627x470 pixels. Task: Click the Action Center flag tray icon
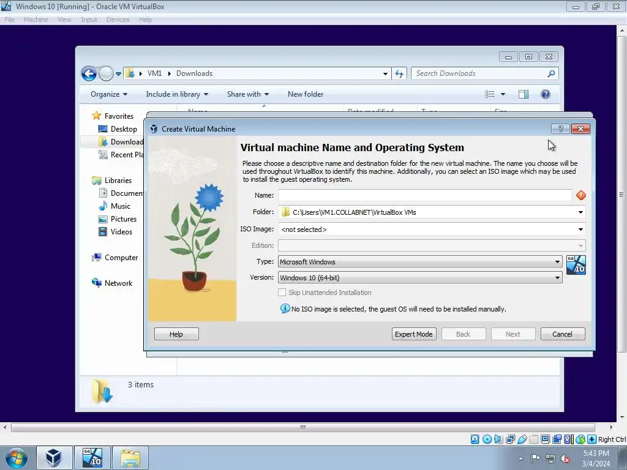click(x=535, y=458)
